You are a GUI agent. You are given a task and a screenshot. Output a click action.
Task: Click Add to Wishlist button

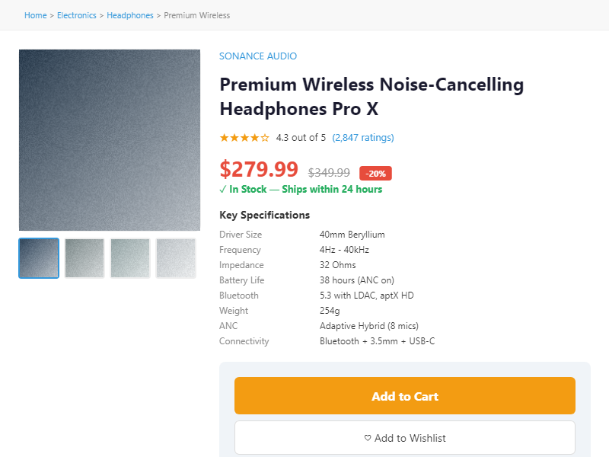pos(405,438)
